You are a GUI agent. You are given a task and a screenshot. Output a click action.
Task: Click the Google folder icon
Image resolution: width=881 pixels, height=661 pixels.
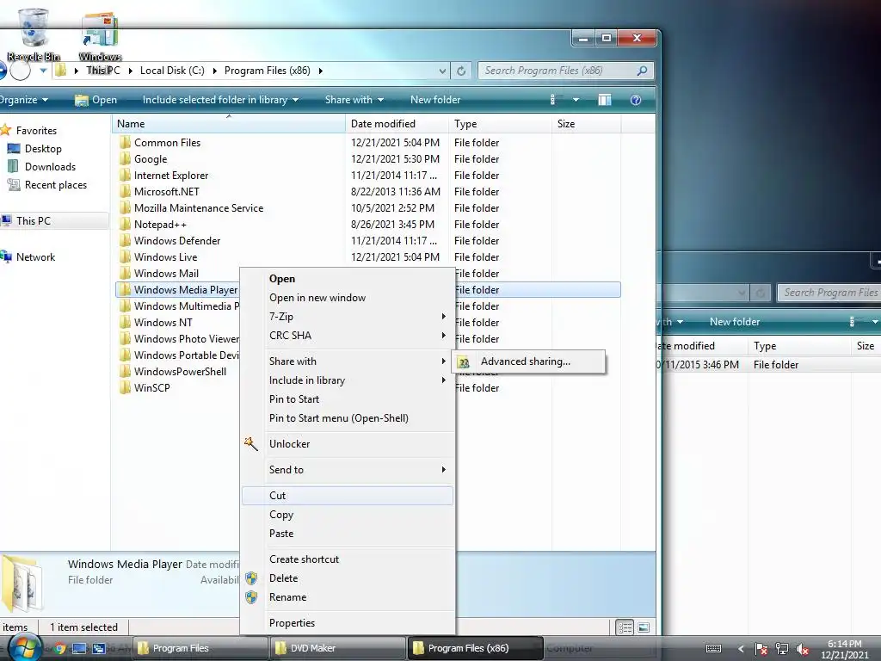[126, 159]
